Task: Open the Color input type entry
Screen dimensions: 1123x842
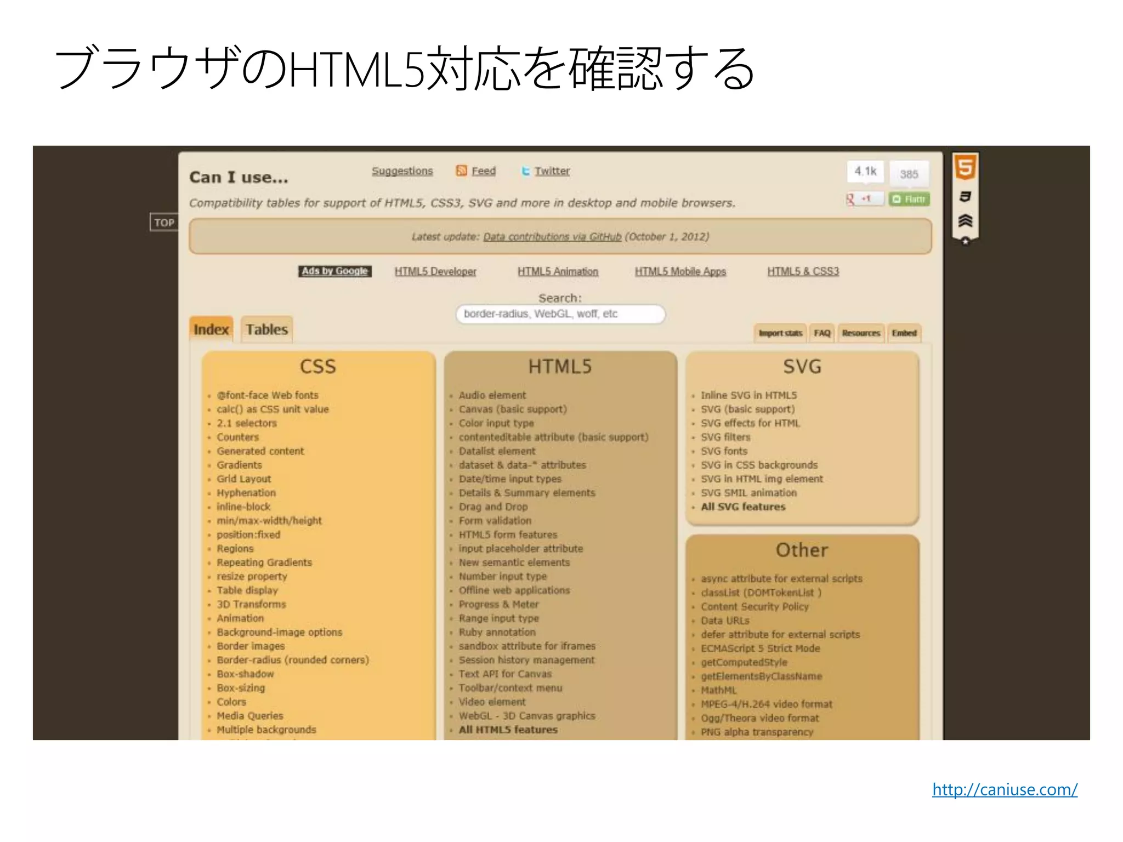Action: (496, 423)
